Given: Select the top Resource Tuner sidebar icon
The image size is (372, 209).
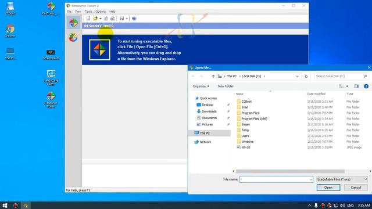Looking at the screenshot, I should [74, 23].
